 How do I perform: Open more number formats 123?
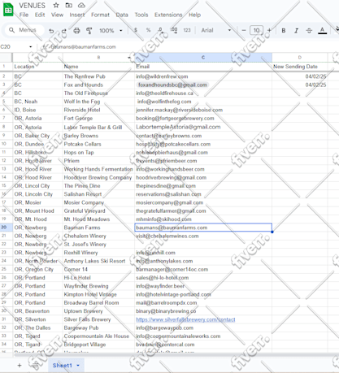tap(187, 30)
